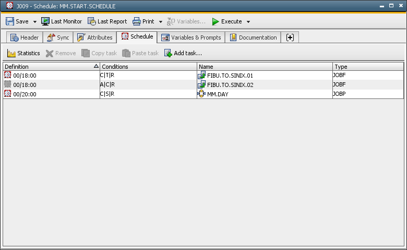This screenshot has height=250, width=407.
Task: Click the MM.DAY job plan icon
Action: [x=201, y=94]
